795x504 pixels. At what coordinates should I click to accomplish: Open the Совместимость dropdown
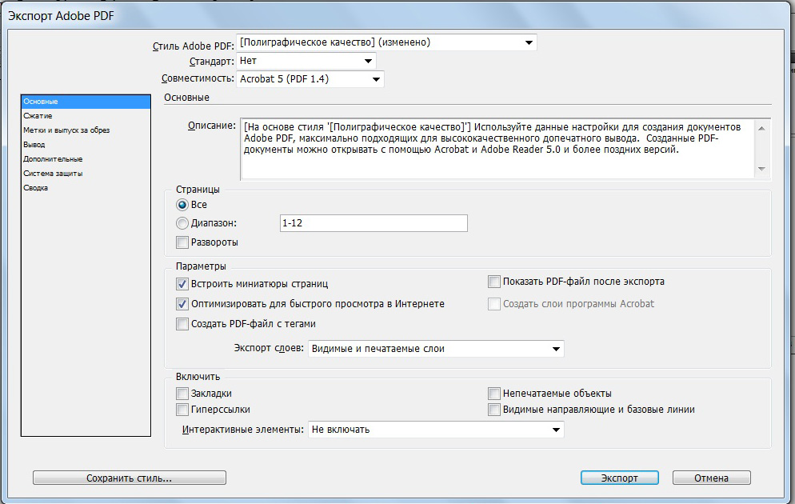click(310, 79)
